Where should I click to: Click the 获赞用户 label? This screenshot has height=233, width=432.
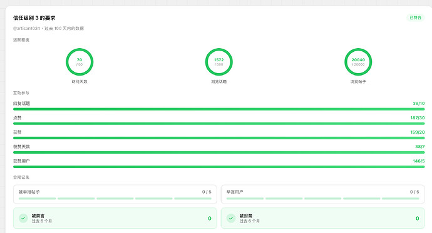tap(21, 161)
